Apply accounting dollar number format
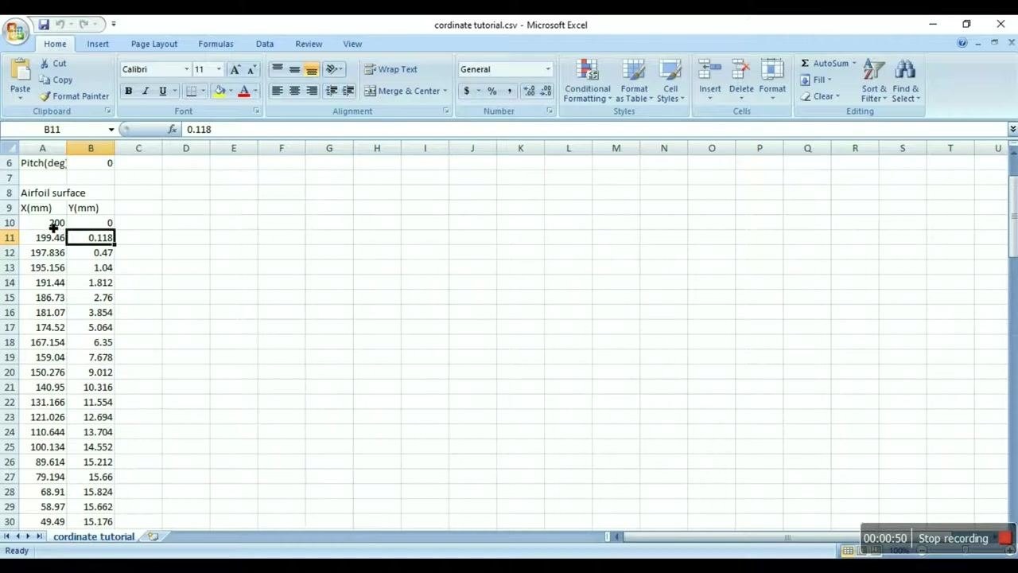This screenshot has width=1018, height=573. 467,91
